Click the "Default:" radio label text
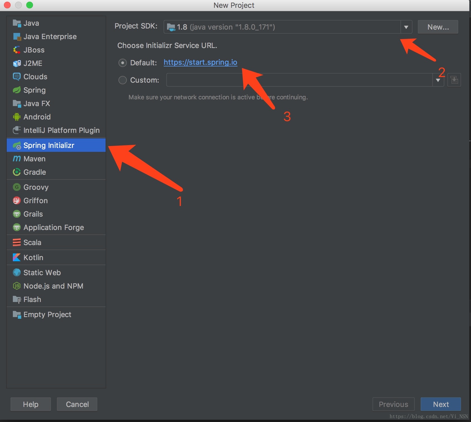 (144, 63)
